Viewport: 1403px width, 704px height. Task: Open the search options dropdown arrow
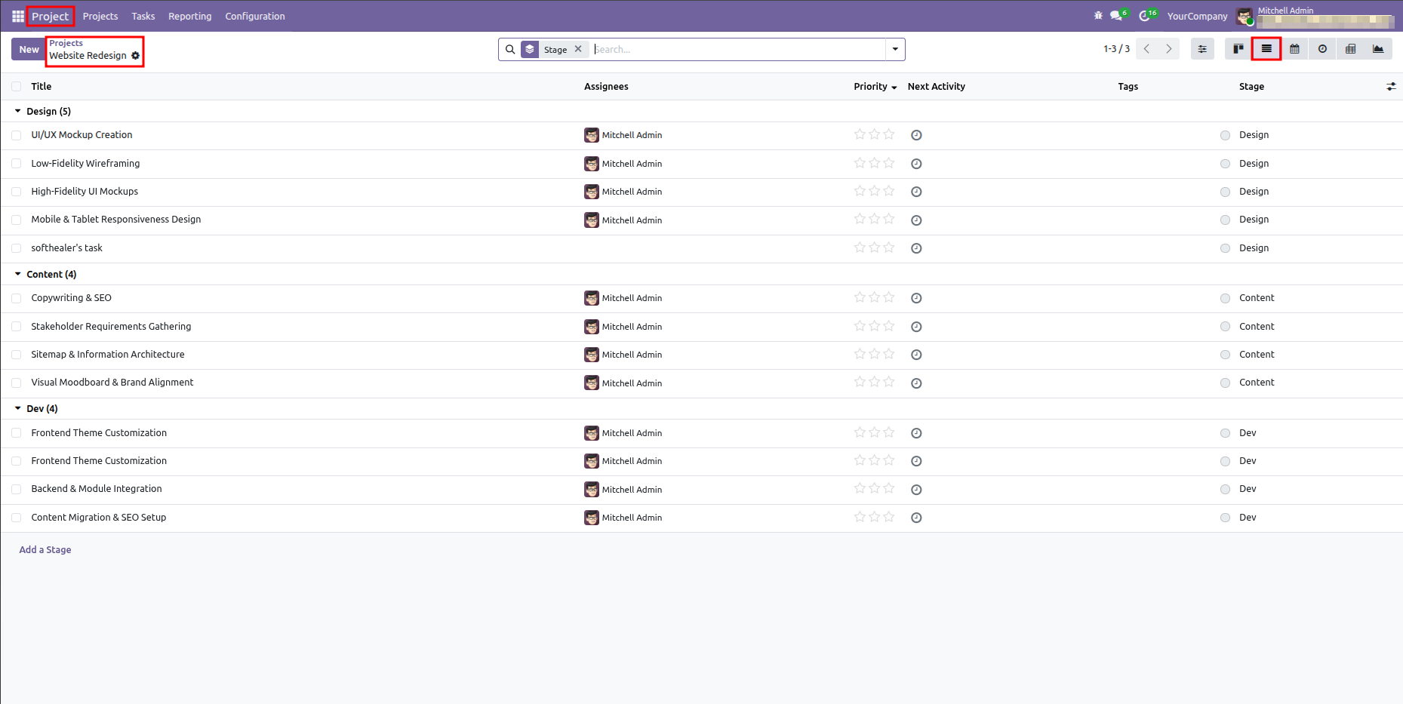click(895, 49)
